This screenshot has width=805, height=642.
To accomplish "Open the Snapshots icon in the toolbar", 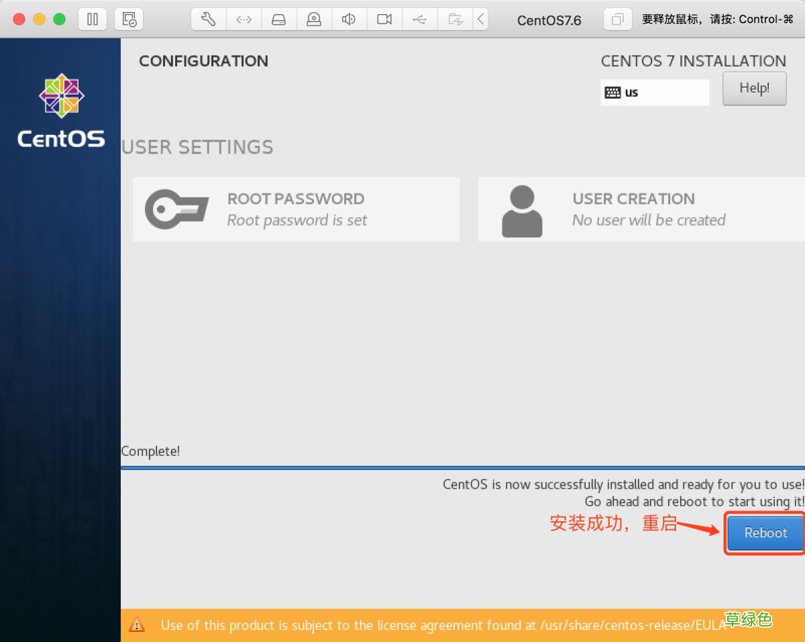I will click(129, 19).
